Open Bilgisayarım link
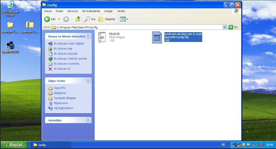The image size is (276, 149). click(x=61, y=103)
